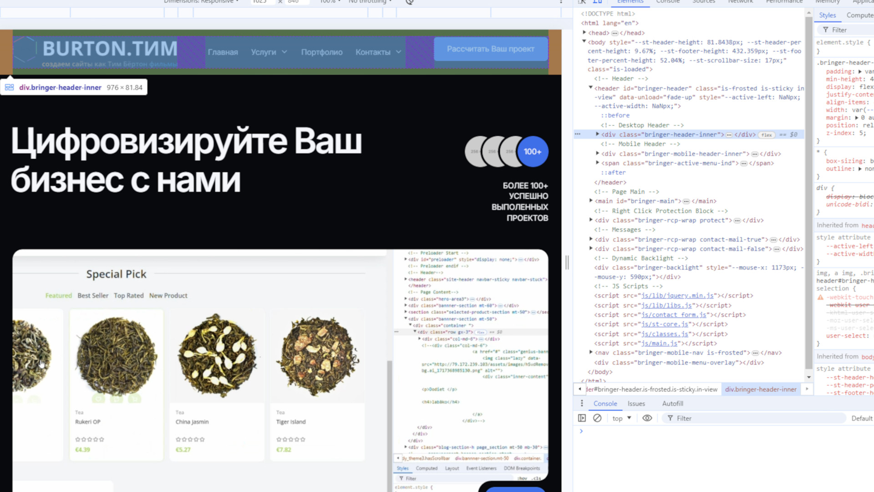Viewport: 874px width, 492px height.
Task: Click the inspect element picker icon
Action: (x=582, y=2)
